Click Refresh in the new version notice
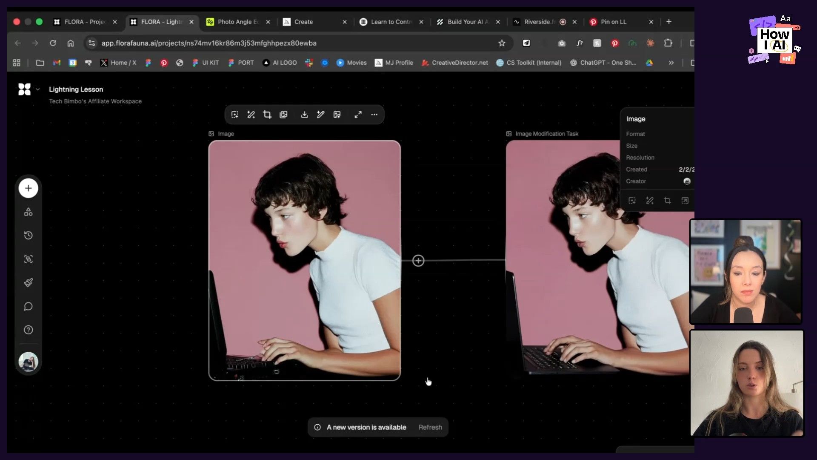The image size is (817, 460). [x=430, y=427]
